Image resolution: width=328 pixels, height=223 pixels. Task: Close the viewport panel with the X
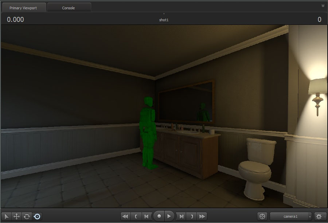click(x=323, y=6)
